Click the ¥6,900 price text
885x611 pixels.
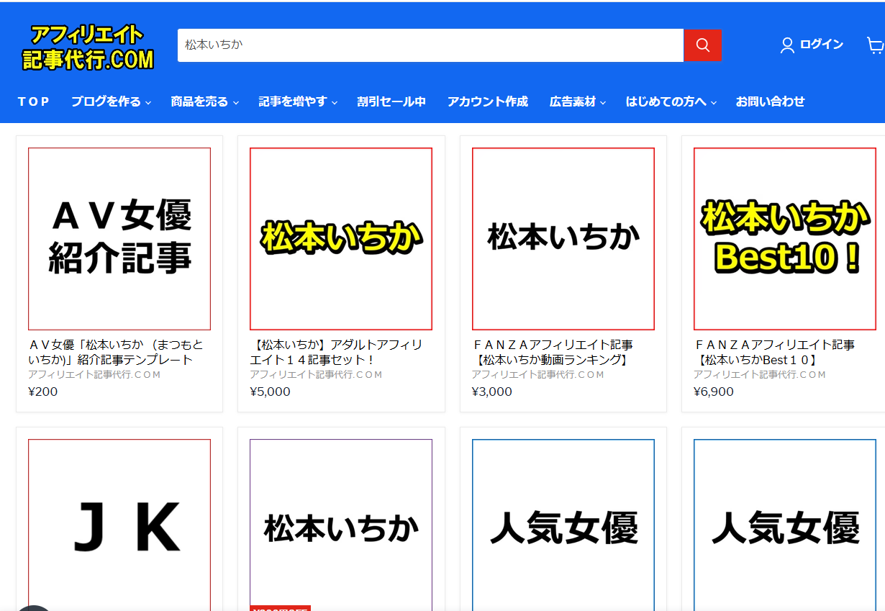click(x=714, y=392)
